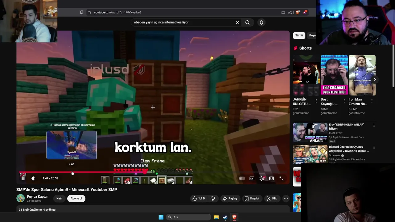Open the Poyraz Kaptan channel avatar
This screenshot has width=395, height=222.
[x=21, y=198]
